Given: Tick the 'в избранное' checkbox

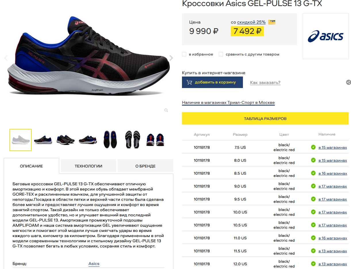Looking at the screenshot, I should point(184,54).
